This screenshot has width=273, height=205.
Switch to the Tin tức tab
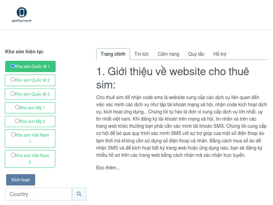coord(141,54)
